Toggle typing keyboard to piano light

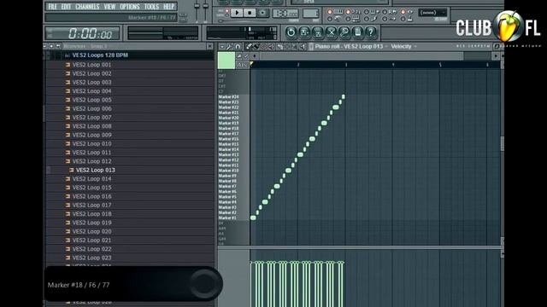point(330,12)
